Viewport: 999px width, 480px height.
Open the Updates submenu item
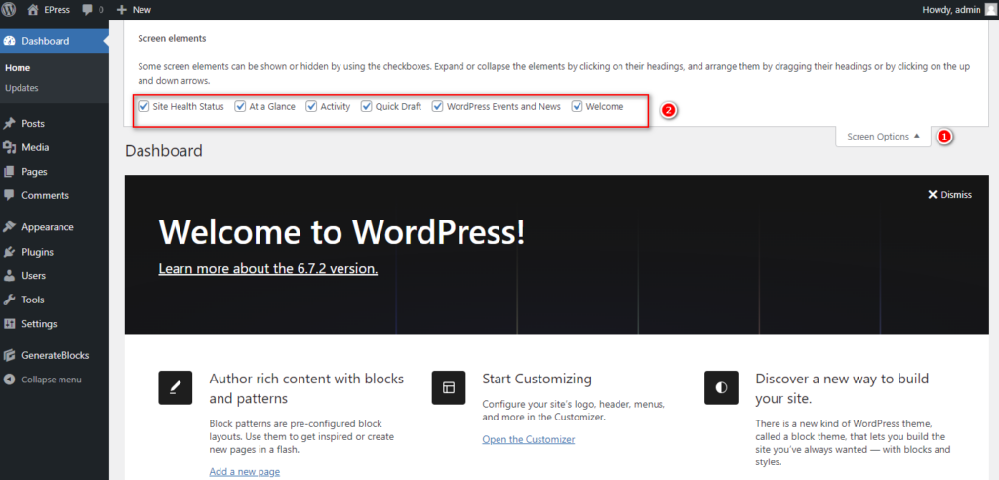click(x=21, y=88)
